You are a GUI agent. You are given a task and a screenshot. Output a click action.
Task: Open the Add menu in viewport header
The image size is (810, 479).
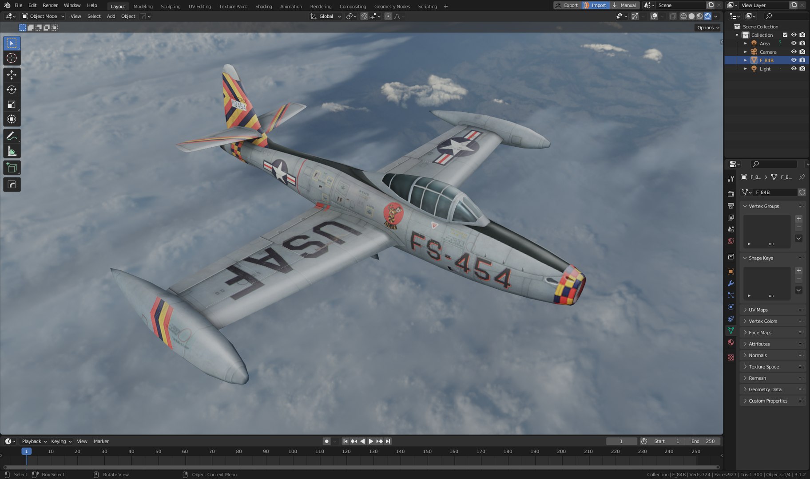click(x=111, y=16)
